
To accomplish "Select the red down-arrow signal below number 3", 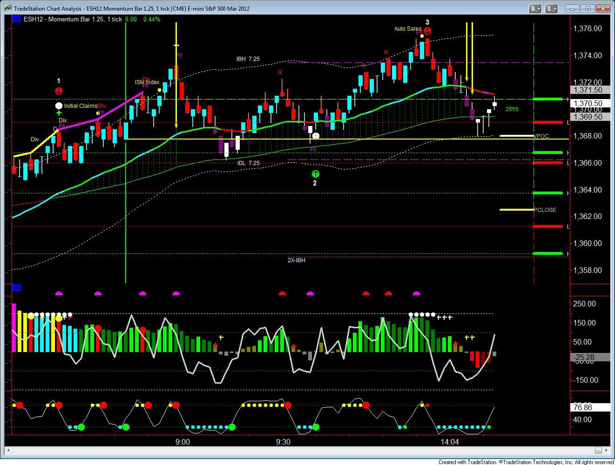I will point(427,31).
